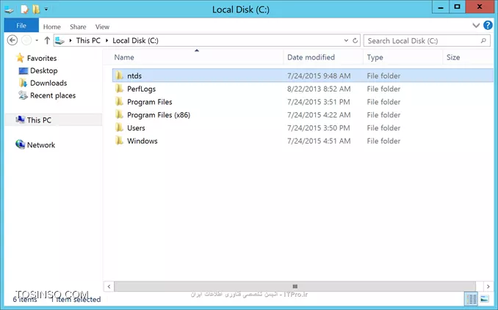Expand the arrow after This PC breadcrumb

[107, 40]
